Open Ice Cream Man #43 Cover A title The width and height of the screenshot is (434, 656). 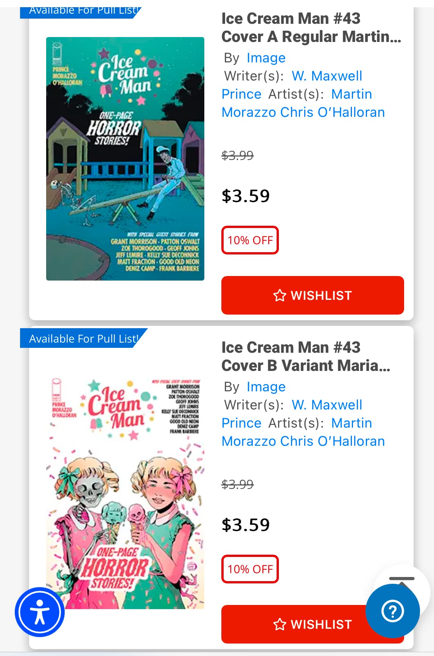pos(311,28)
